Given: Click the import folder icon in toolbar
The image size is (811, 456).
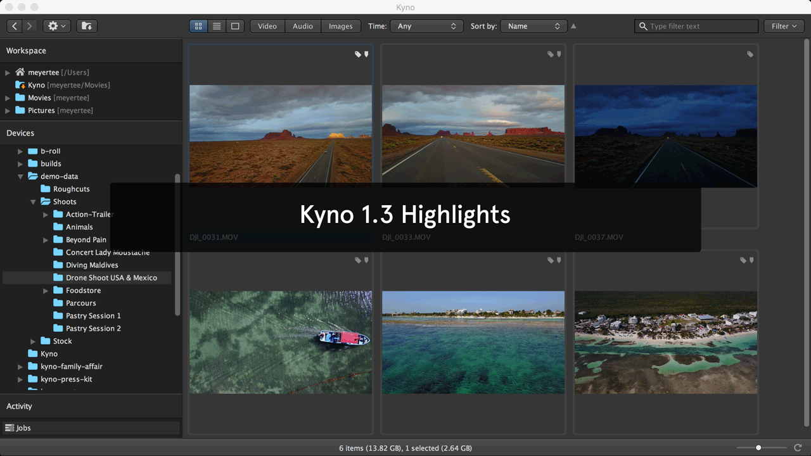Looking at the screenshot, I should [87, 26].
